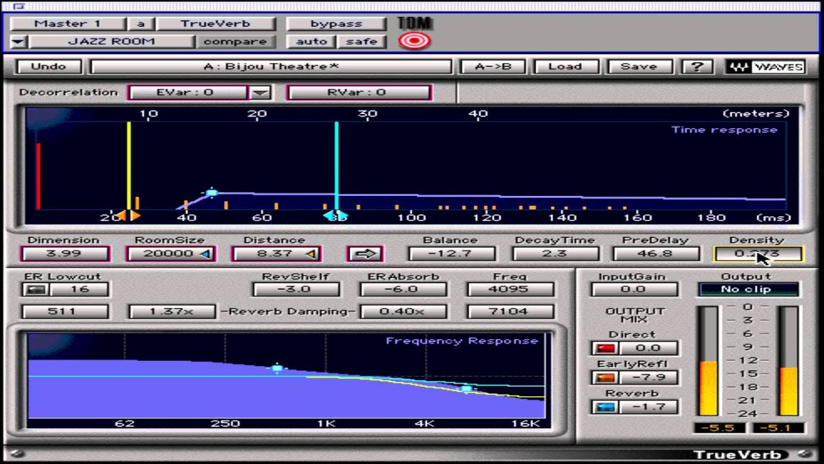Open the JAZZ ROOM preset selector
824x464 pixels.
click(112, 41)
